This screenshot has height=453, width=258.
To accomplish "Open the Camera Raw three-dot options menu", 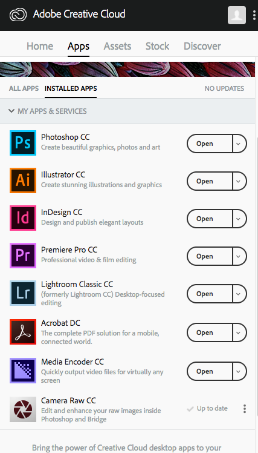I will tap(245, 409).
